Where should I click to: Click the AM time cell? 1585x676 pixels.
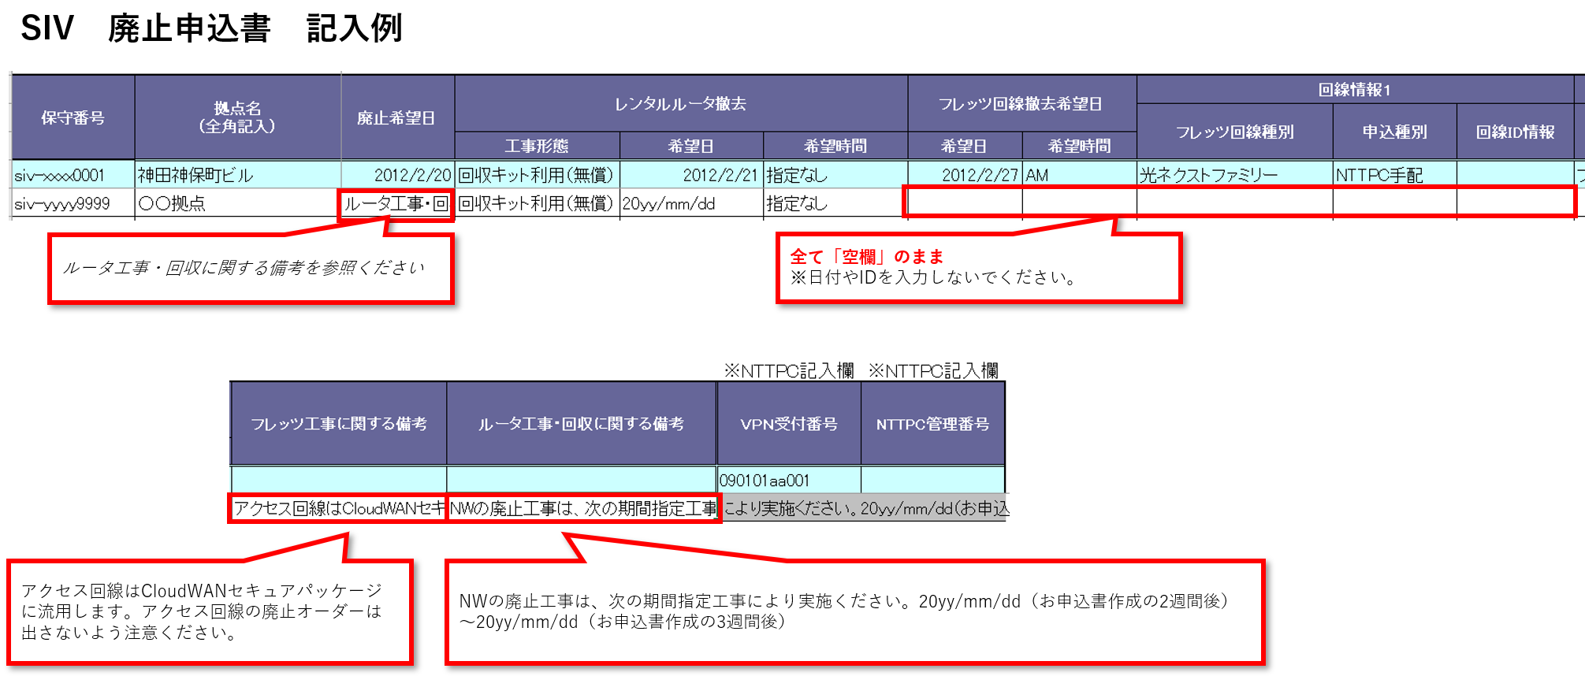tap(1079, 175)
